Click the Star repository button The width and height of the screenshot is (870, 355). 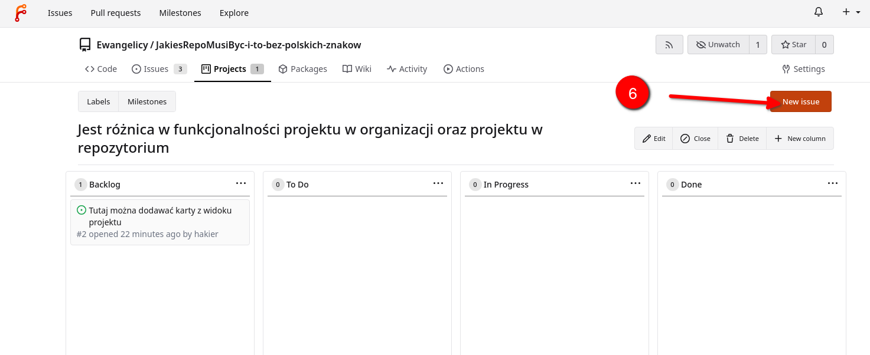[x=793, y=45]
